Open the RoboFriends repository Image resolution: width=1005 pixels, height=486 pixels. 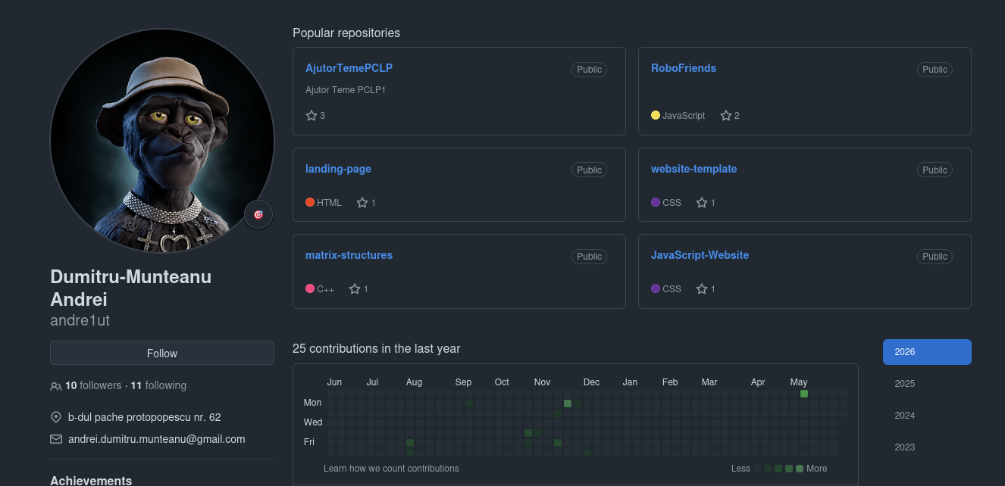click(x=684, y=68)
